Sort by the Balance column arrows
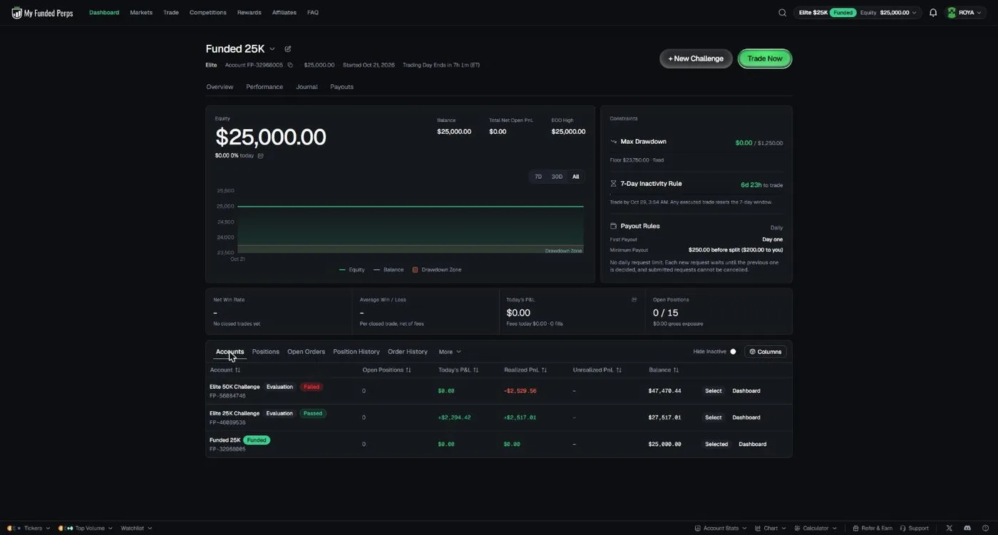The height and width of the screenshot is (535, 998). tap(676, 370)
